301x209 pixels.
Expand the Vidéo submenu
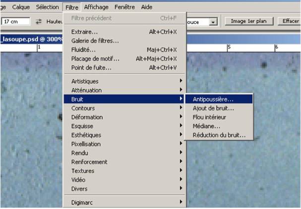(124, 180)
